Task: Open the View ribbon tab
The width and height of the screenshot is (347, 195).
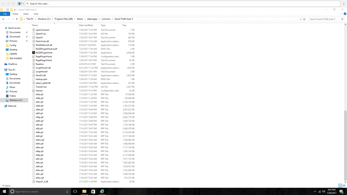Action: [36, 14]
